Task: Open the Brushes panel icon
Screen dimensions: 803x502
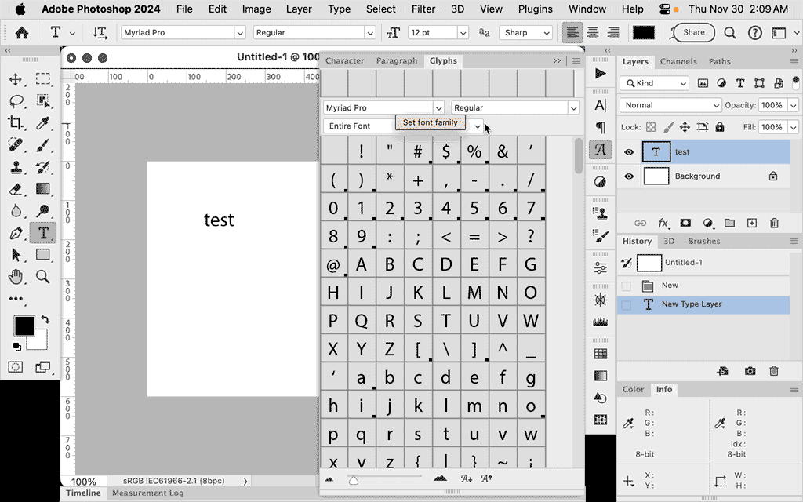Action: 703,241
